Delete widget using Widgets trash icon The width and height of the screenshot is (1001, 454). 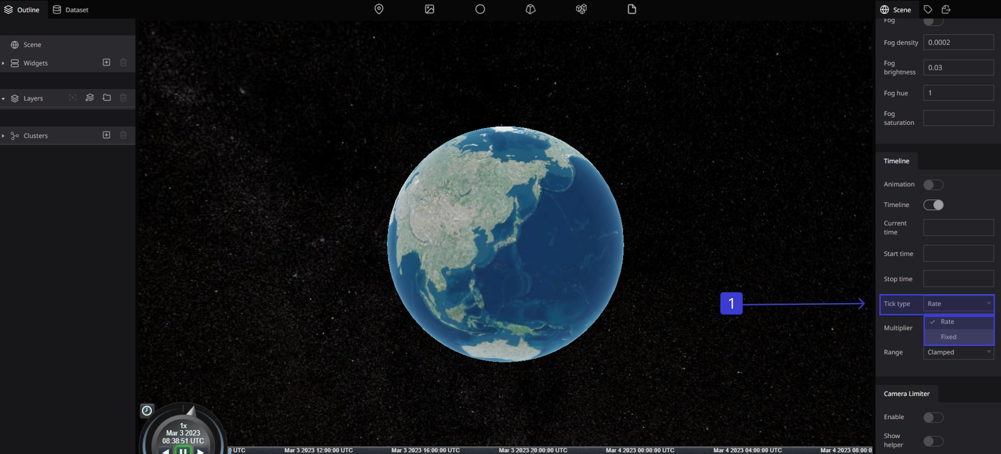pyautogui.click(x=123, y=63)
